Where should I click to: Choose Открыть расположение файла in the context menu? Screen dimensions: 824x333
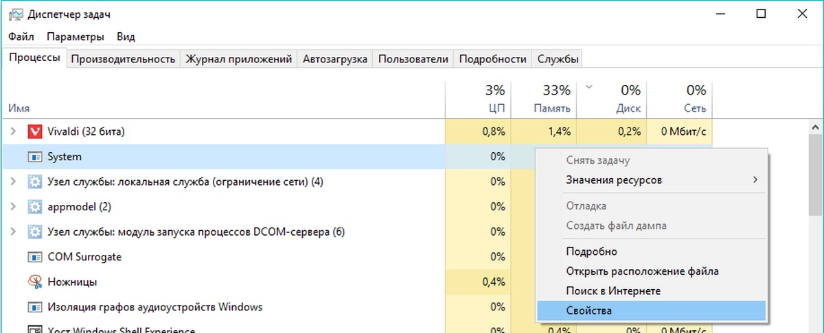pyautogui.click(x=651, y=271)
